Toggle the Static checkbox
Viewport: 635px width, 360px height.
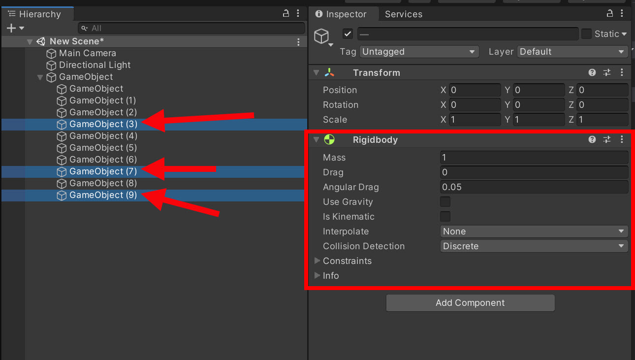click(x=586, y=34)
